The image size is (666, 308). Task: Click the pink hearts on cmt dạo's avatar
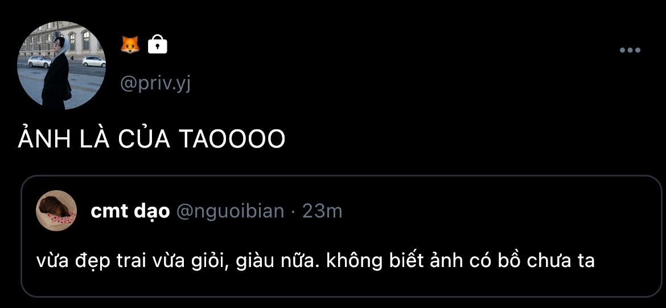coord(61,218)
